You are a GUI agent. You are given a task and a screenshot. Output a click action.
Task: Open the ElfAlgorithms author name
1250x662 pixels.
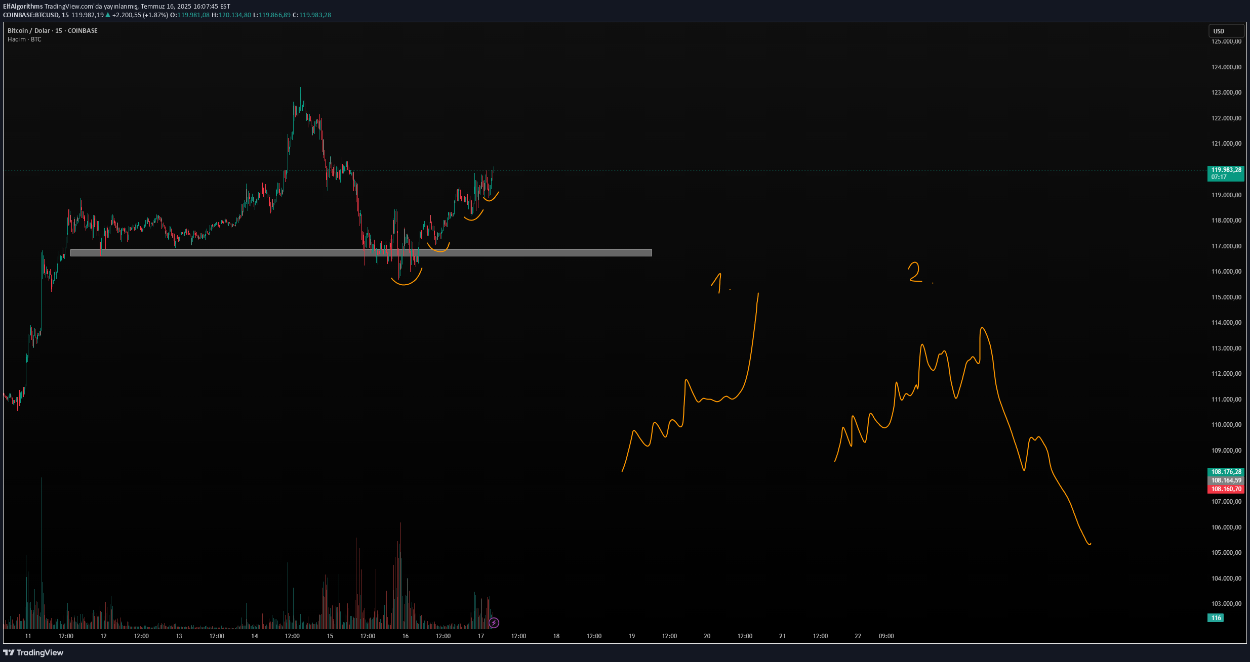click(23, 7)
